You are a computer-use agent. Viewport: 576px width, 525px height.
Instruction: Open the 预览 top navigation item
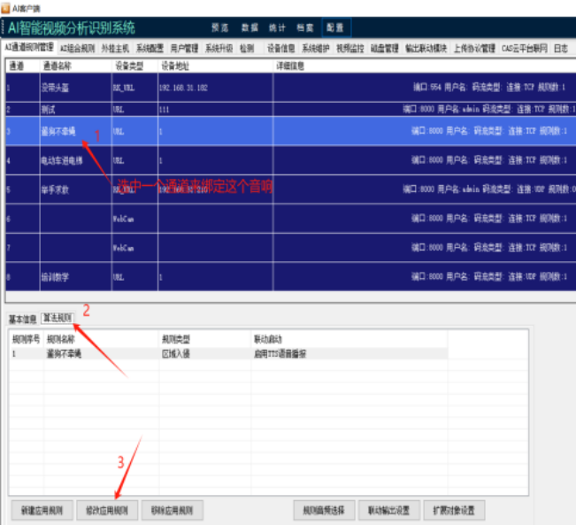(219, 27)
